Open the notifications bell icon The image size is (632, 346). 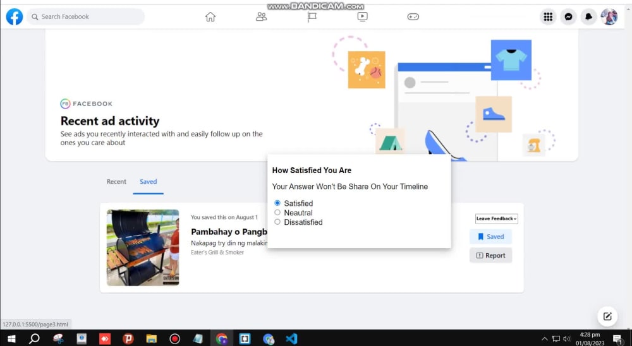[588, 16]
